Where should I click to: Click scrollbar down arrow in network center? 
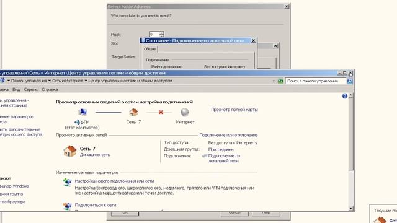click(x=350, y=209)
